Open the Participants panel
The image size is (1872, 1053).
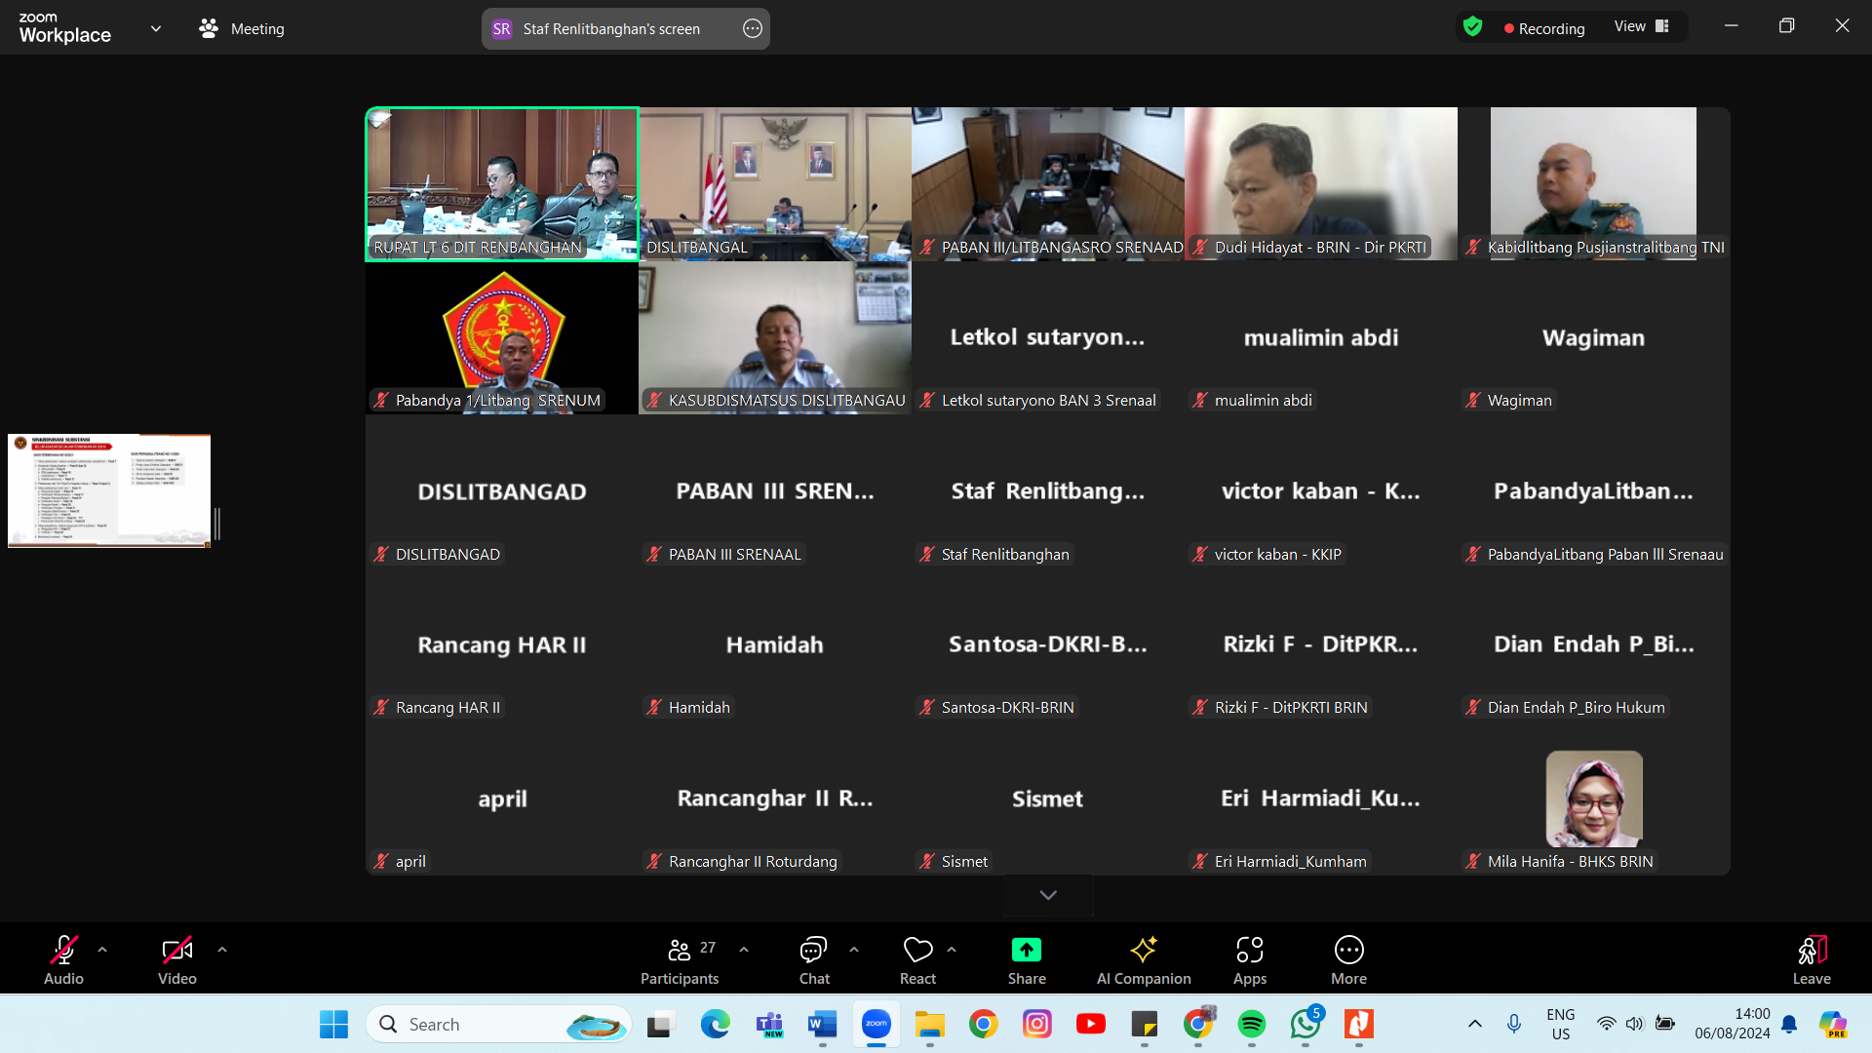(680, 960)
